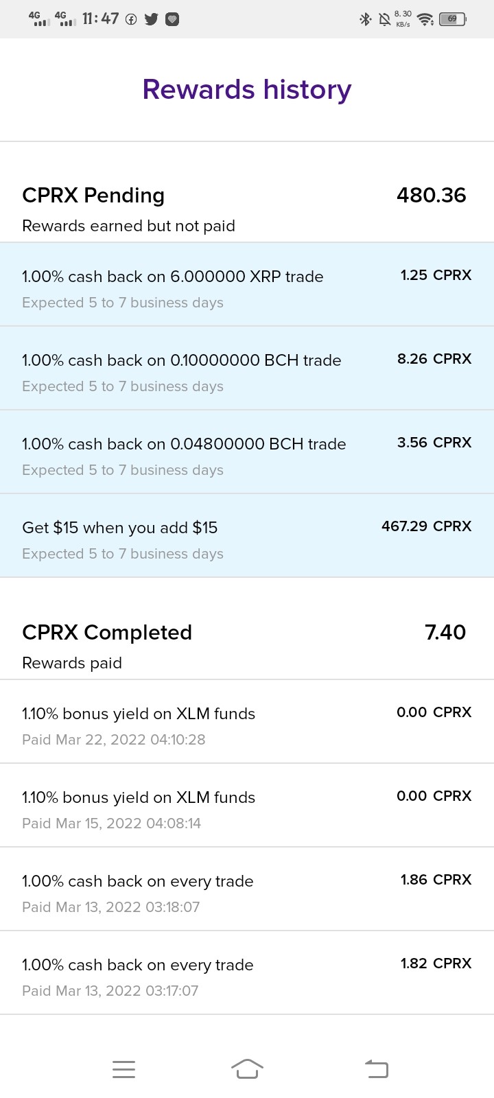Tap the battery indicator icon

[x=453, y=19]
